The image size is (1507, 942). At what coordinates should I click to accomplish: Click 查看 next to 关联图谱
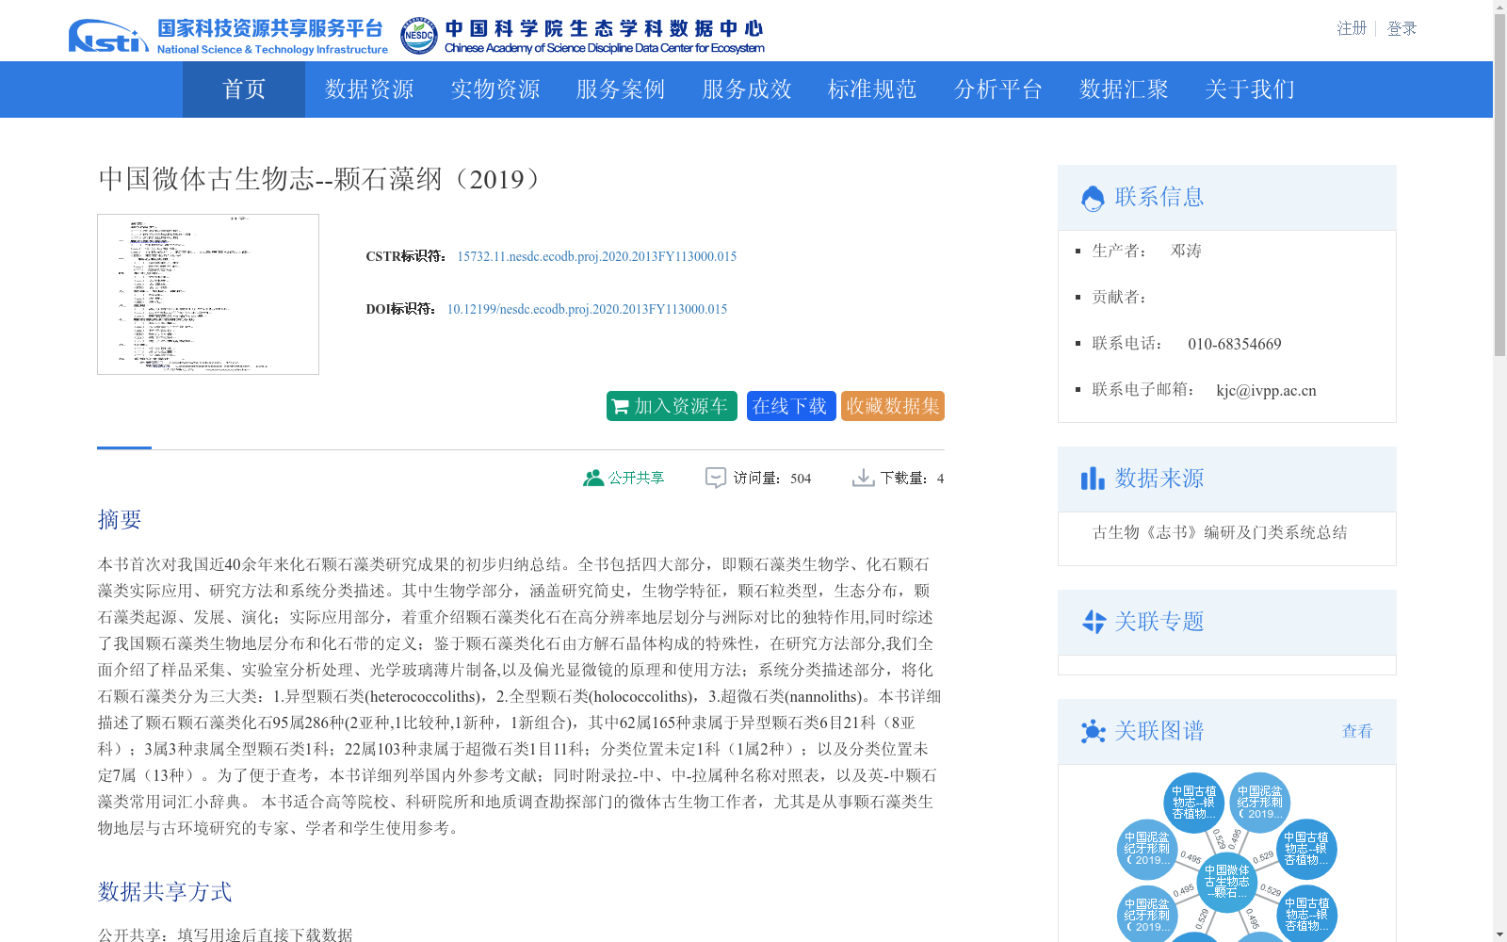1357,731
